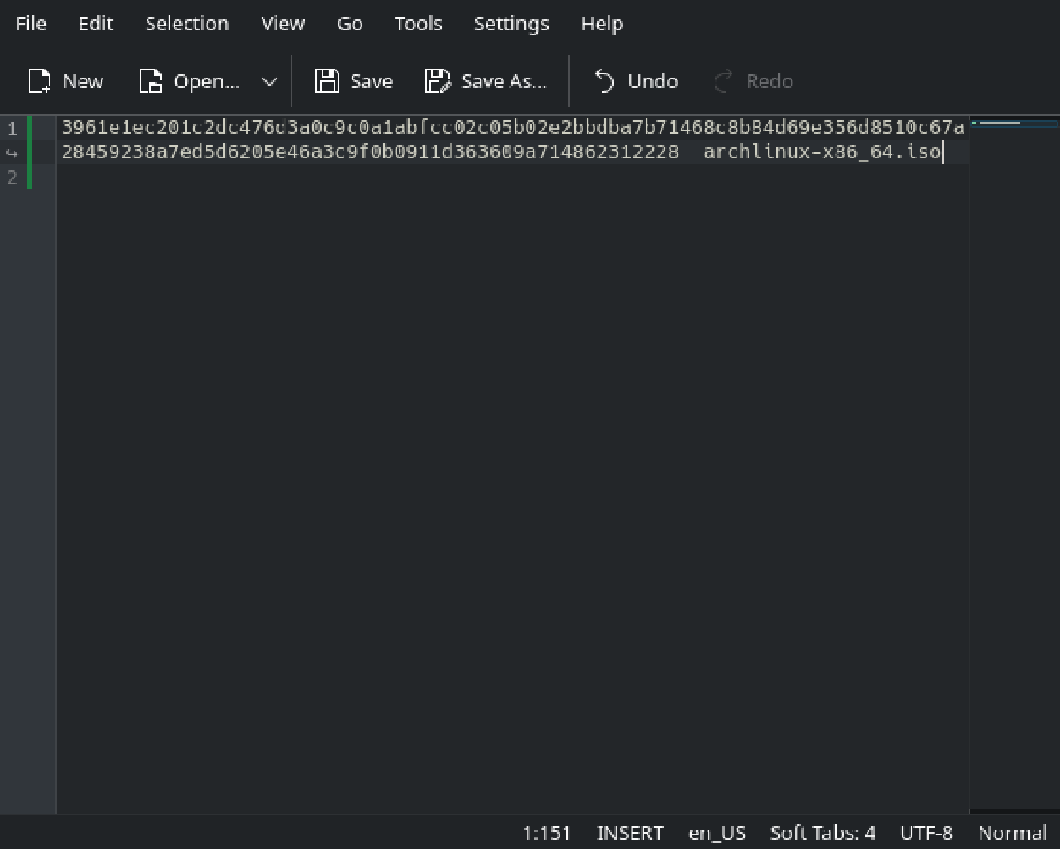Click on archlinux-x86_64.iso text in editor
Screen dimensions: 1060x849
[821, 153]
